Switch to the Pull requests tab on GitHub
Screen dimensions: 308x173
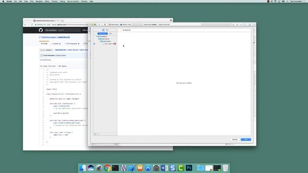[x=72, y=44]
